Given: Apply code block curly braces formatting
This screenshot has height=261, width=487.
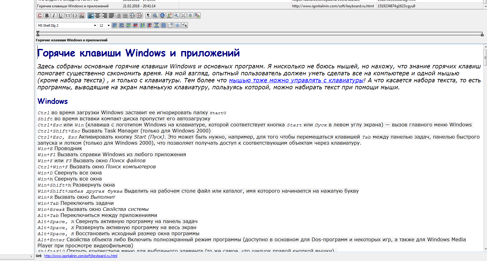Looking at the screenshot, I should point(75,15).
